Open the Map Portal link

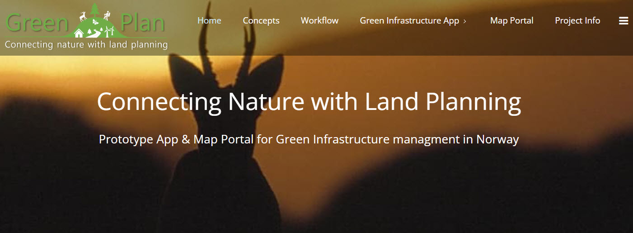511,21
